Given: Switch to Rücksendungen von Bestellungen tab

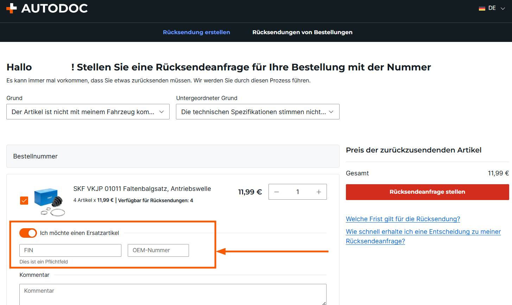Looking at the screenshot, I should (302, 32).
